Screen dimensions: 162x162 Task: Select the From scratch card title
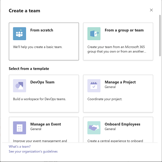pos(42,30)
